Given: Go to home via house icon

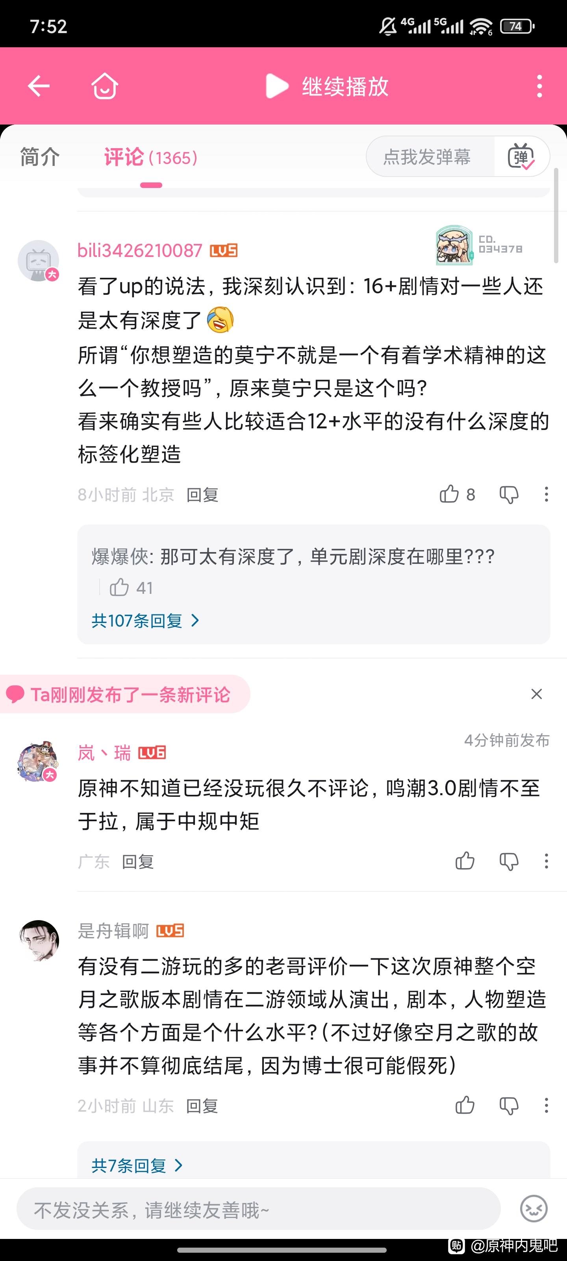Looking at the screenshot, I should pos(105,86).
